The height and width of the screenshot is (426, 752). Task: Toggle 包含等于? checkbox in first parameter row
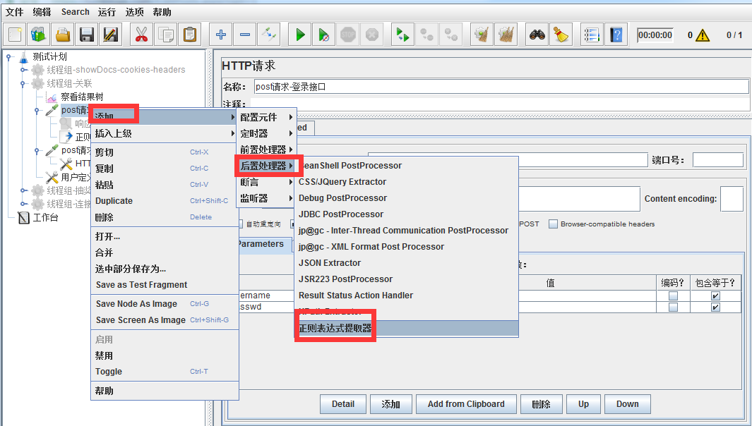click(x=715, y=296)
